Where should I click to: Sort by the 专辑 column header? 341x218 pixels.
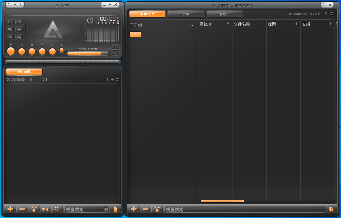click(x=306, y=24)
